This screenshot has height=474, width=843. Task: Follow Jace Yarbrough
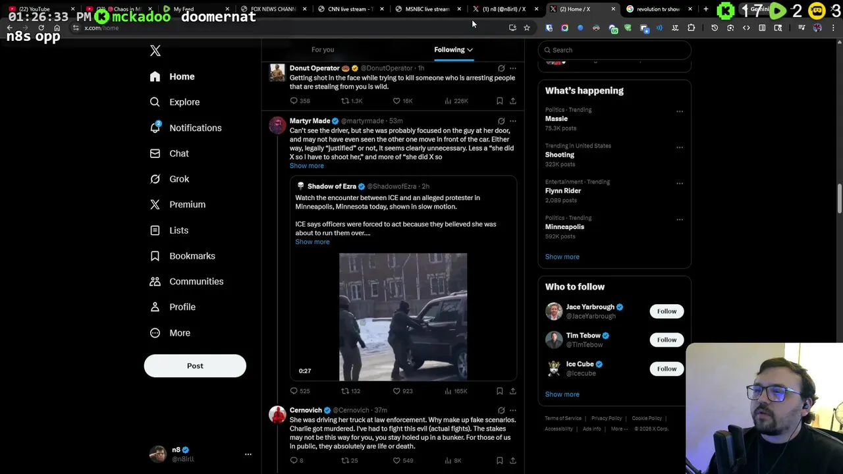click(x=666, y=311)
